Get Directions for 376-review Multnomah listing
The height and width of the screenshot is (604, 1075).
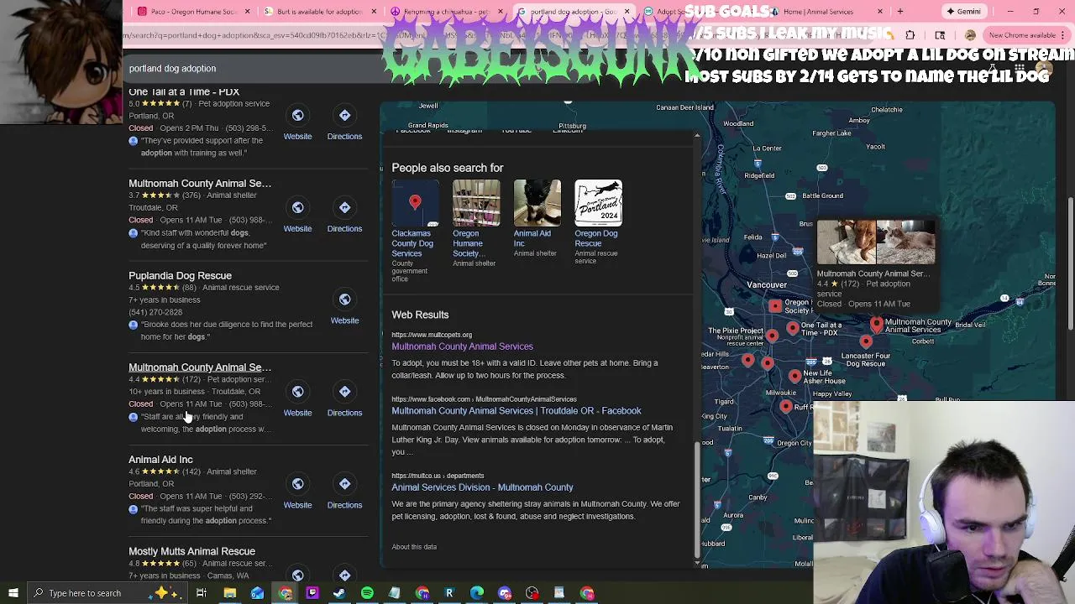coord(344,207)
